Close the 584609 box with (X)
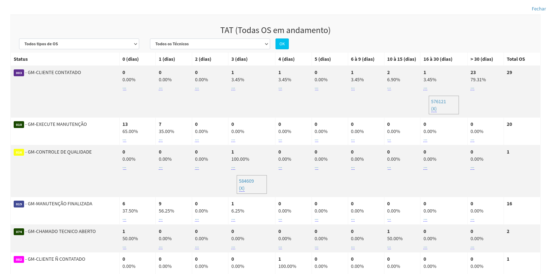The height and width of the screenshot is (274, 551). coord(242,188)
